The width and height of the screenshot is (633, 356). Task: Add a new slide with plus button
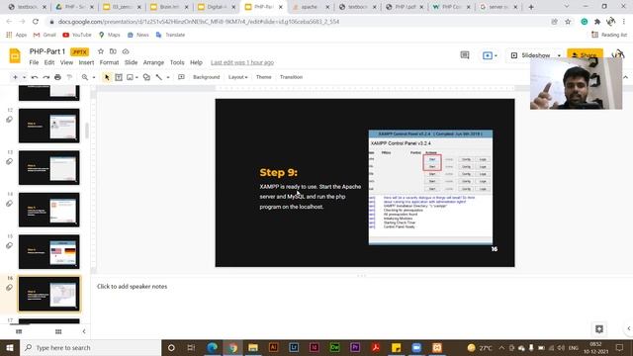[x=15, y=77]
